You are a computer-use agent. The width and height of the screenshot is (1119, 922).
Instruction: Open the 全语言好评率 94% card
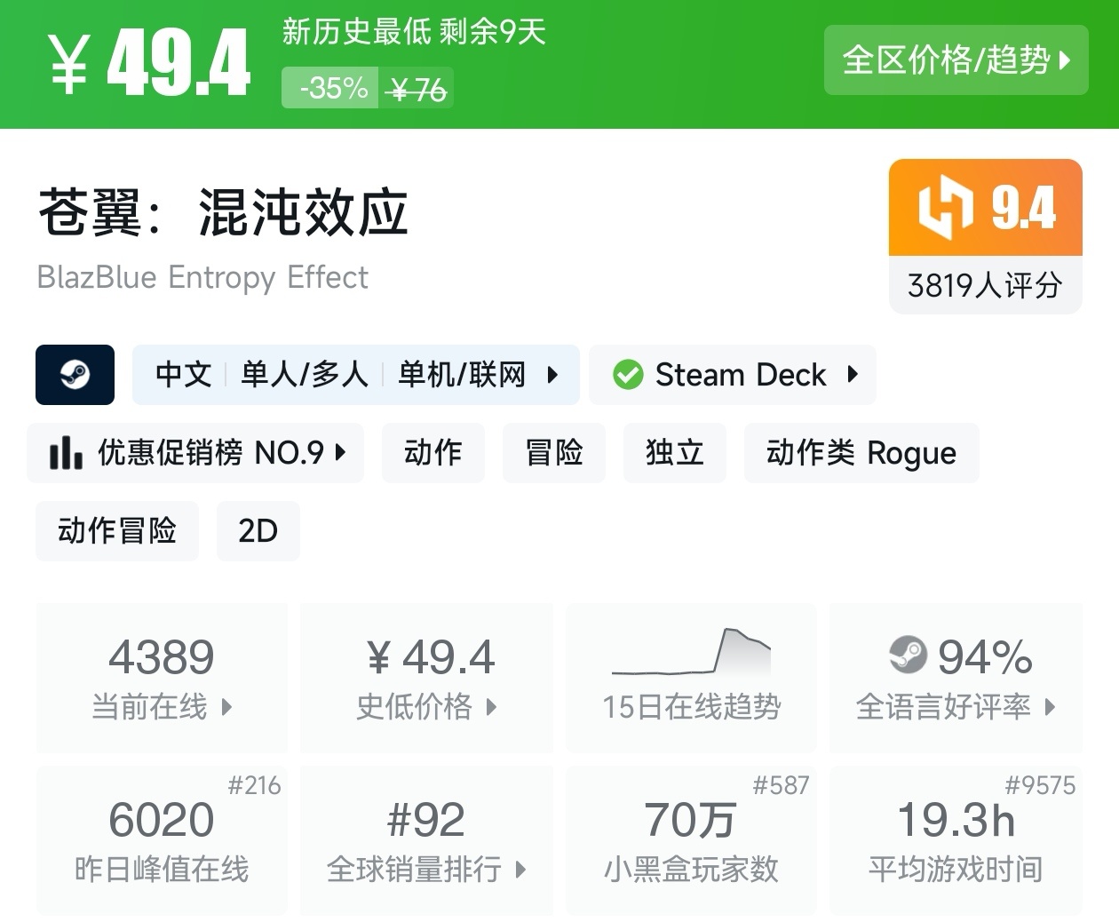click(x=956, y=679)
